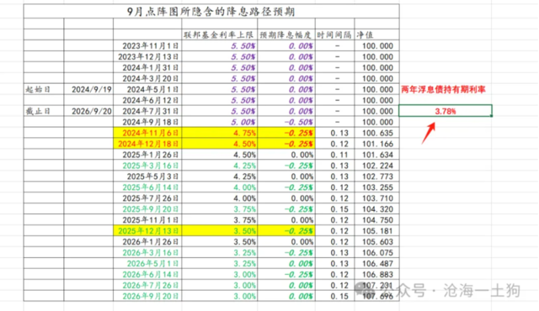Select the date cell 2024年1月31日
This screenshot has width=539, height=311.
[147, 67]
